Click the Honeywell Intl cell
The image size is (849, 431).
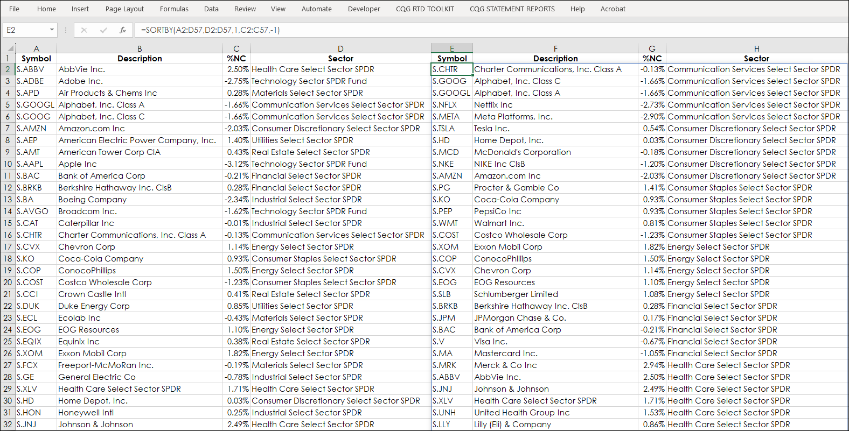tap(140, 413)
